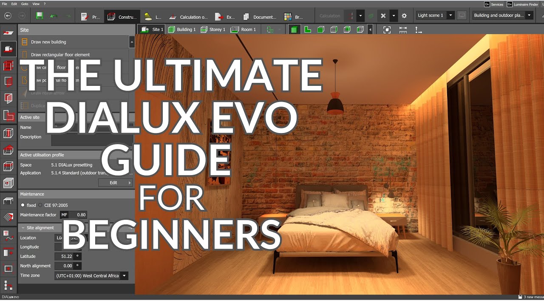Image resolution: width=544 pixels, height=306 pixels.
Task: Open Services in the top bar
Action: coord(493,4)
